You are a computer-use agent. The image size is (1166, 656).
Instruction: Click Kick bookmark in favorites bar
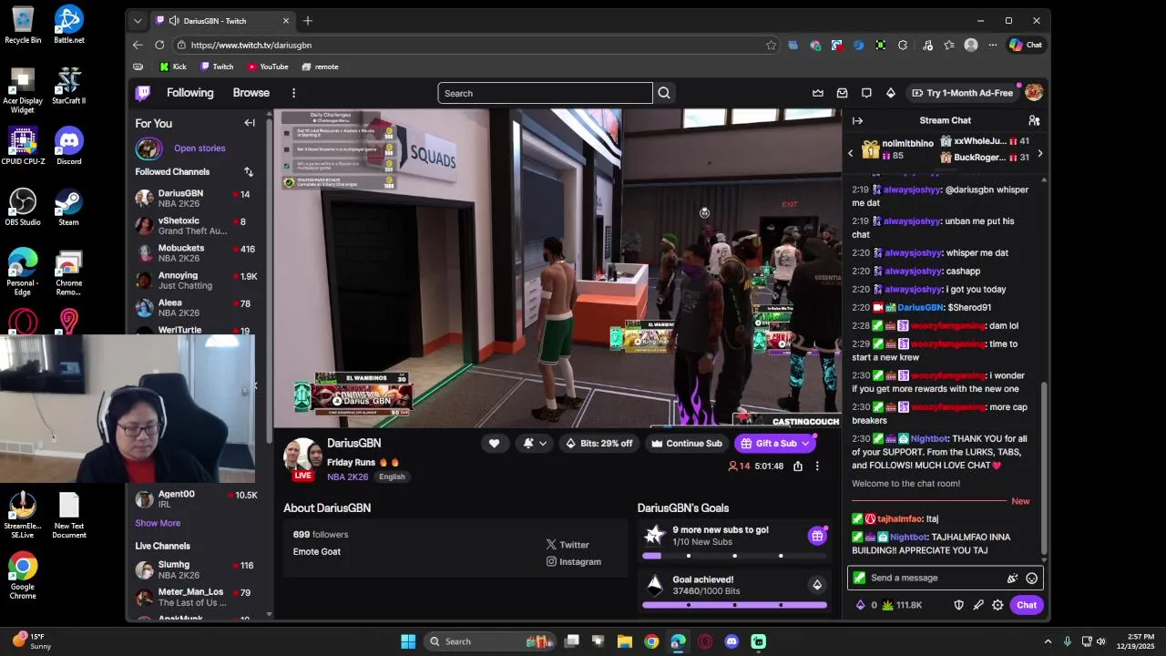tap(173, 67)
